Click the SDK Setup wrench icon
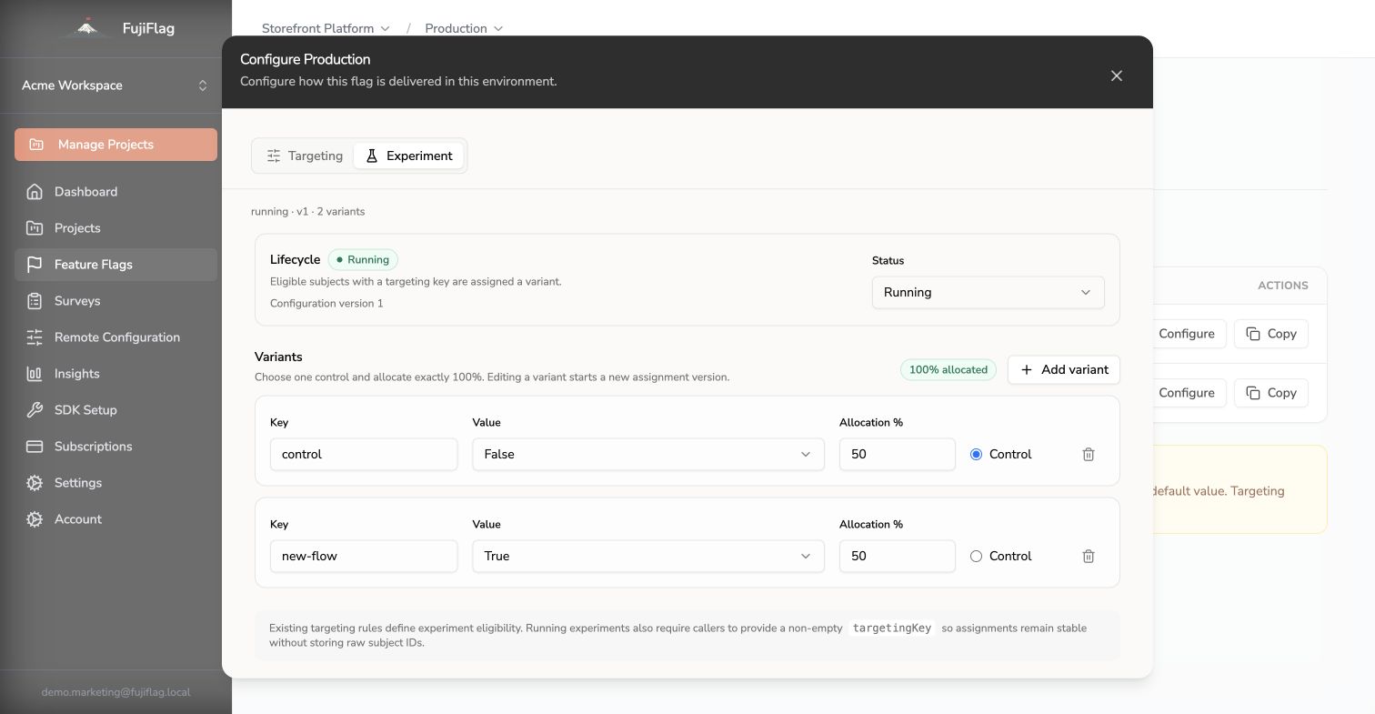Image resolution: width=1375 pixels, height=714 pixels. point(35,410)
